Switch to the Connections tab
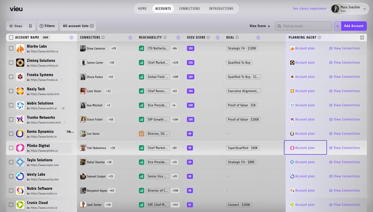The image size is (373, 212). point(189,8)
